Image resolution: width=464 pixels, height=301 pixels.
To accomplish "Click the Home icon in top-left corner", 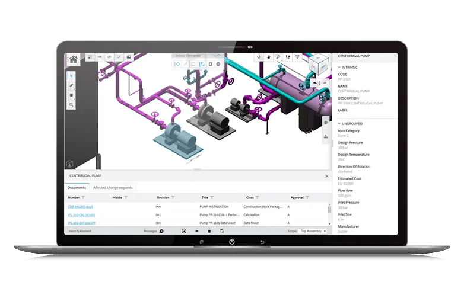I will click(x=73, y=59).
